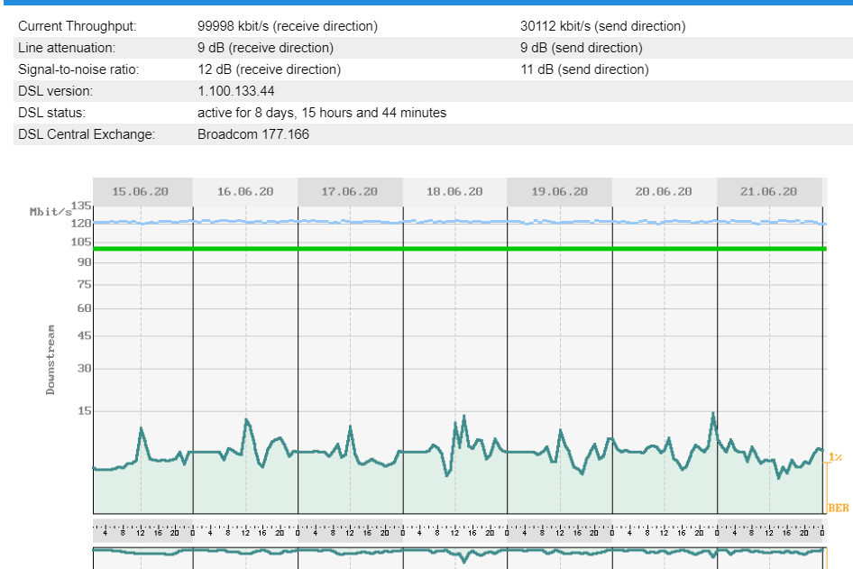This screenshot has height=569, width=853.
Task: Click the light blue capacity line near 120
Action: (x=451, y=221)
